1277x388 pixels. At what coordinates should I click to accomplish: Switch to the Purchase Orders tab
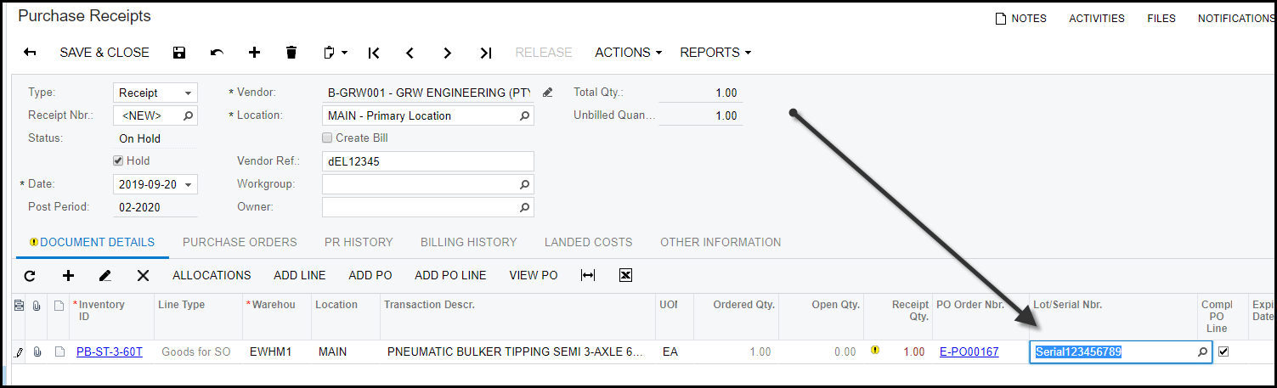(240, 242)
